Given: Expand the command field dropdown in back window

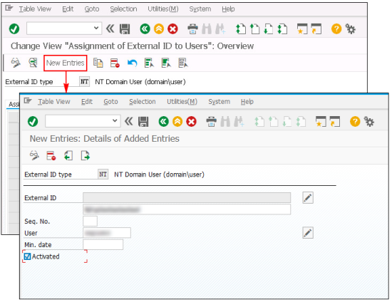Looking at the screenshot, I should (x=96, y=28).
